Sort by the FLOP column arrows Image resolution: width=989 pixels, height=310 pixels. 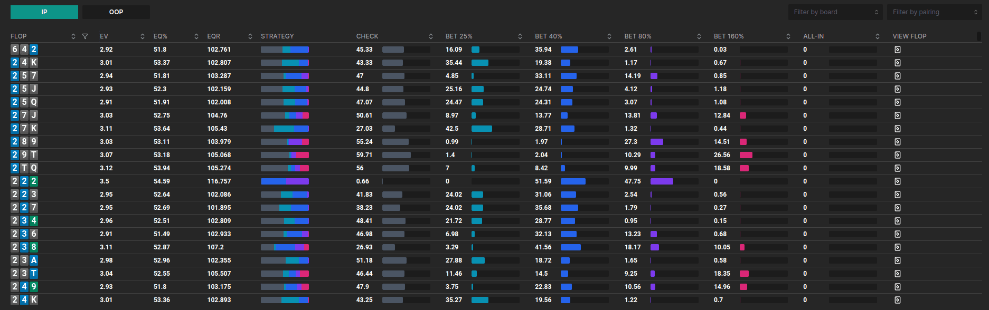point(73,36)
